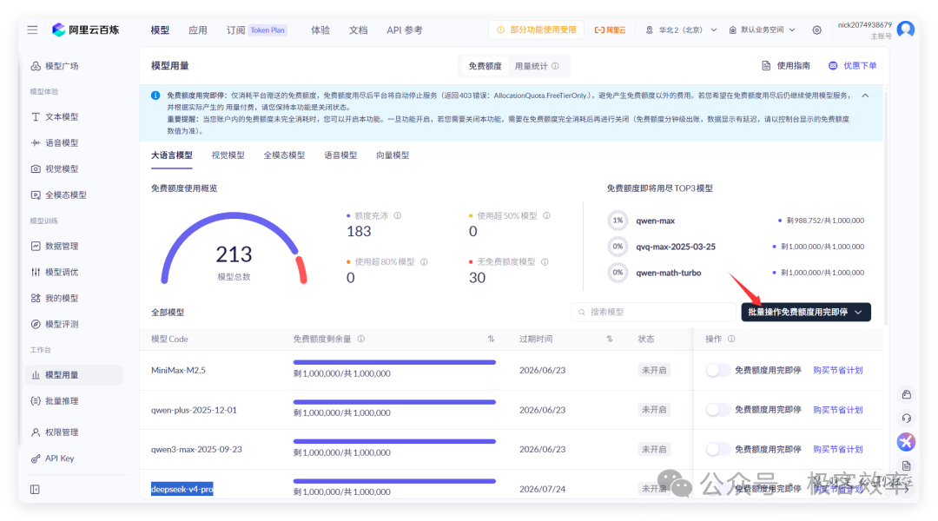
Task: Collapse the sidebar with the bottom-left panel icon
Action: [35, 489]
